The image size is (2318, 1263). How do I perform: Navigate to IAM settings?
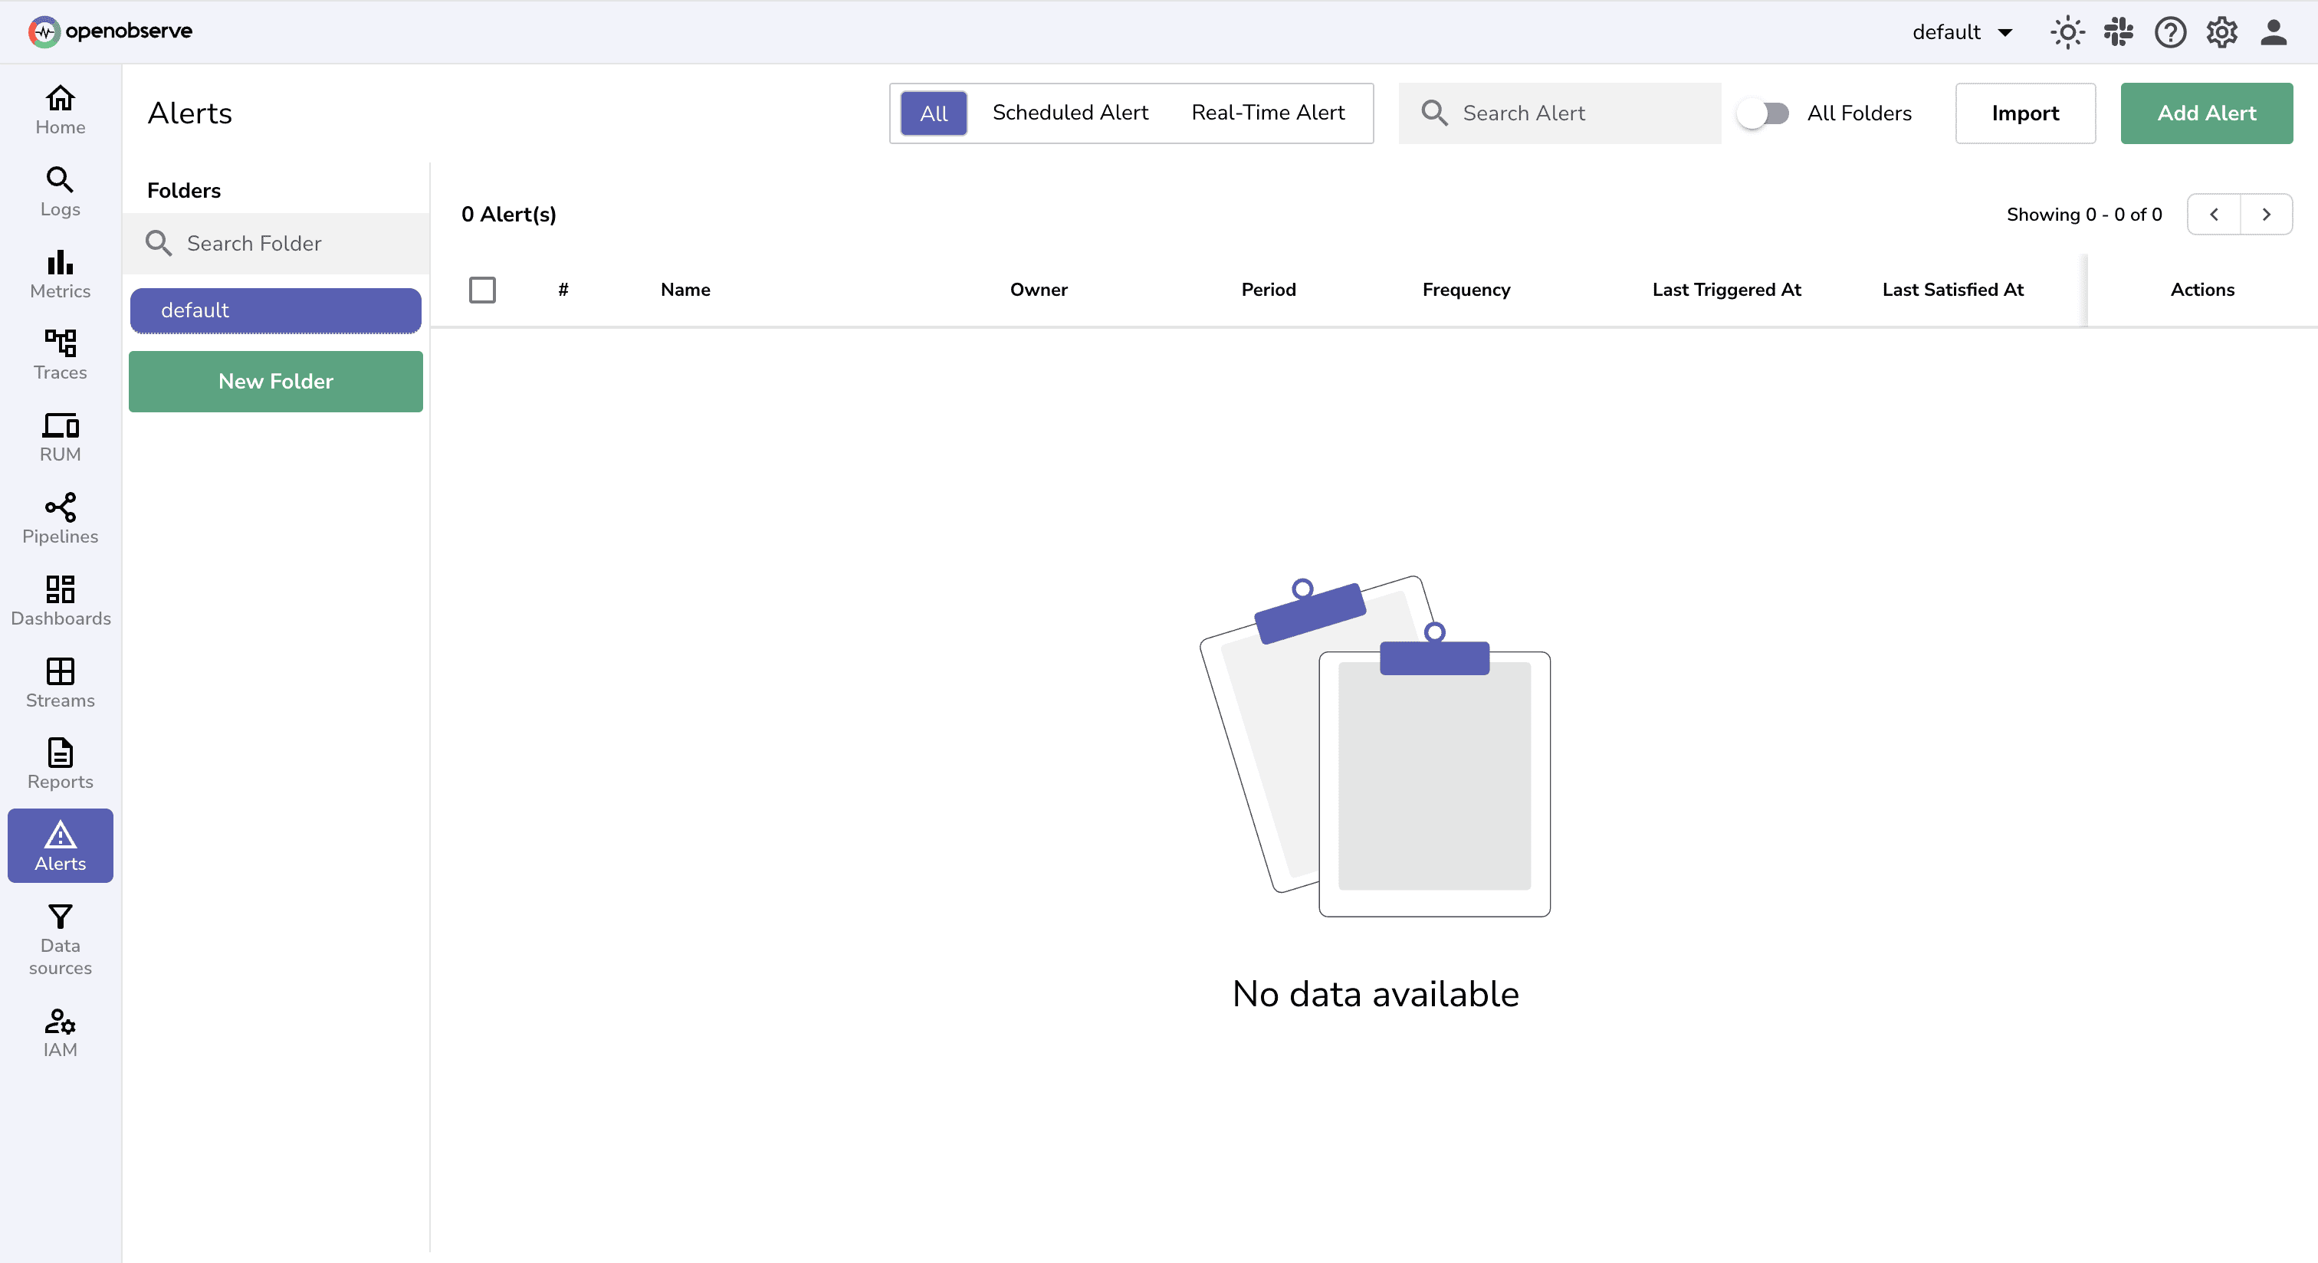tap(59, 1033)
